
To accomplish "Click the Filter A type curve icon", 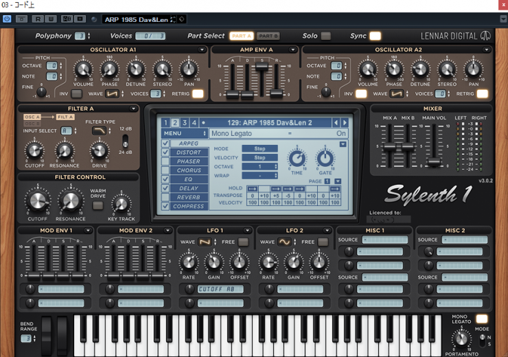I will 99,131.
